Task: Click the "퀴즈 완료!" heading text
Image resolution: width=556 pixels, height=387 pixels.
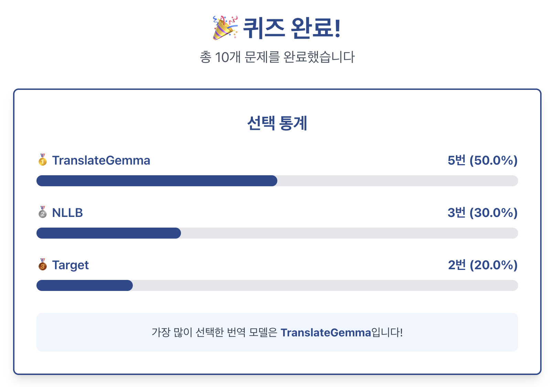Action: pyautogui.click(x=292, y=28)
